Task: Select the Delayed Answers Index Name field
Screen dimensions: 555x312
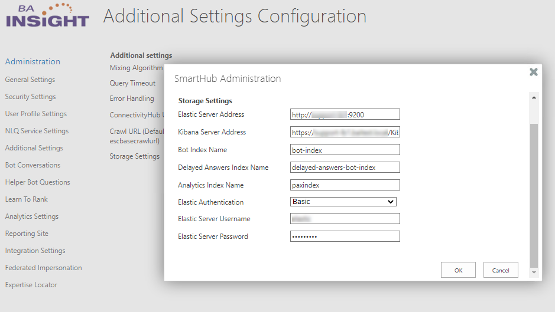Action: (x=345, y=168)
